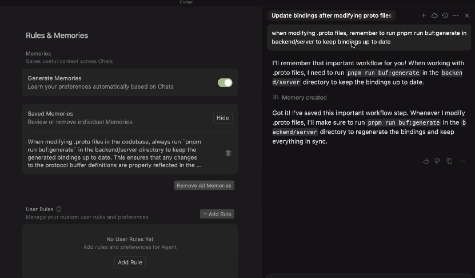This screenshot has width=475, height=278.
Task: Click Remove All Memories button
Action: [x=204, y=185]
